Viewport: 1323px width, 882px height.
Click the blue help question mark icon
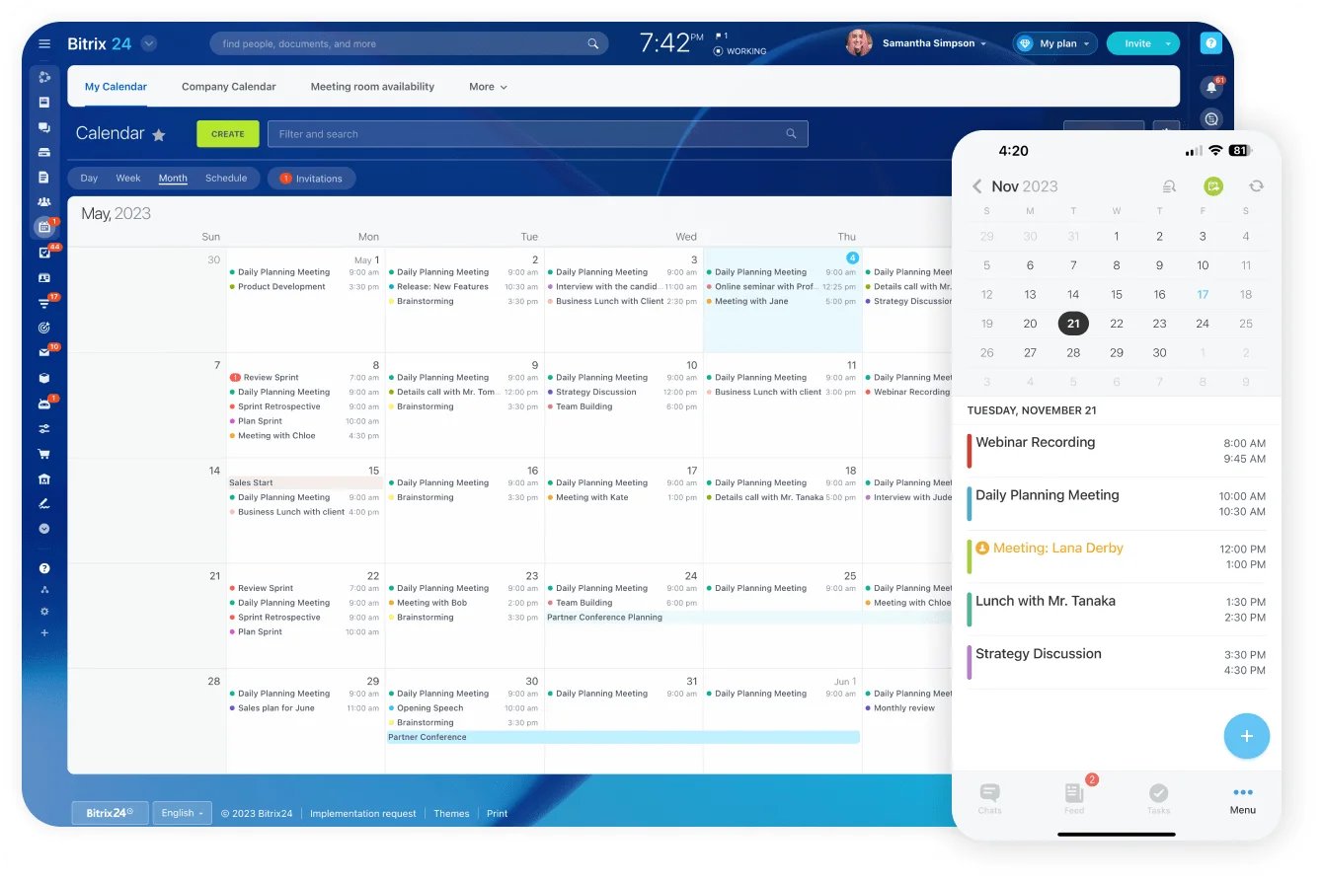pos(1211,43)
